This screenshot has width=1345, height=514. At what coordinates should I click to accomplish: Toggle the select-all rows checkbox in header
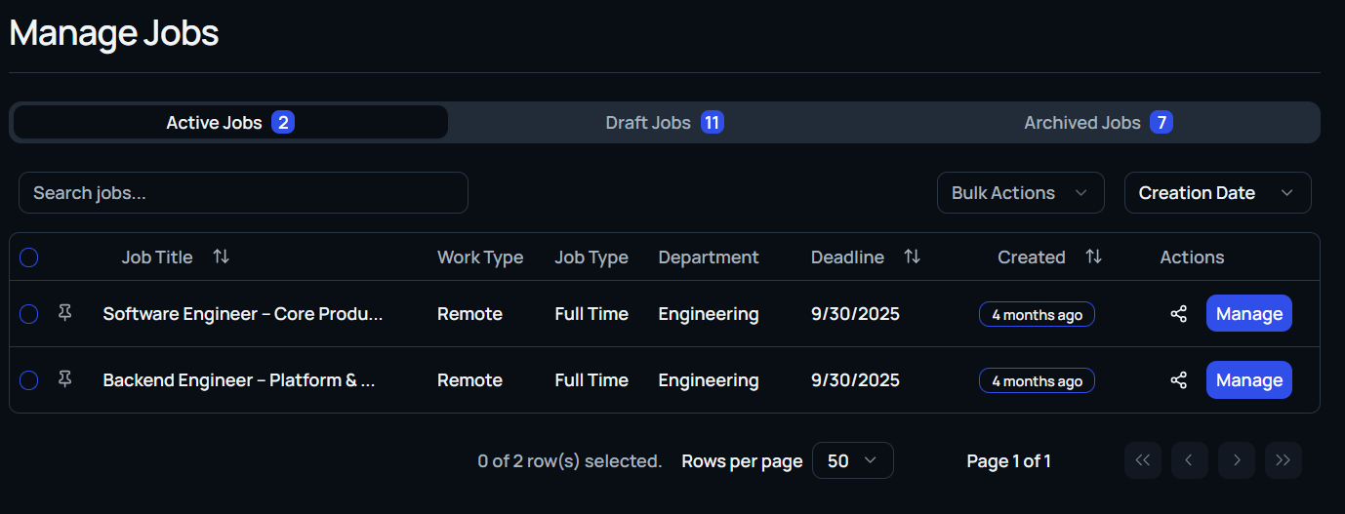[29, 257]
